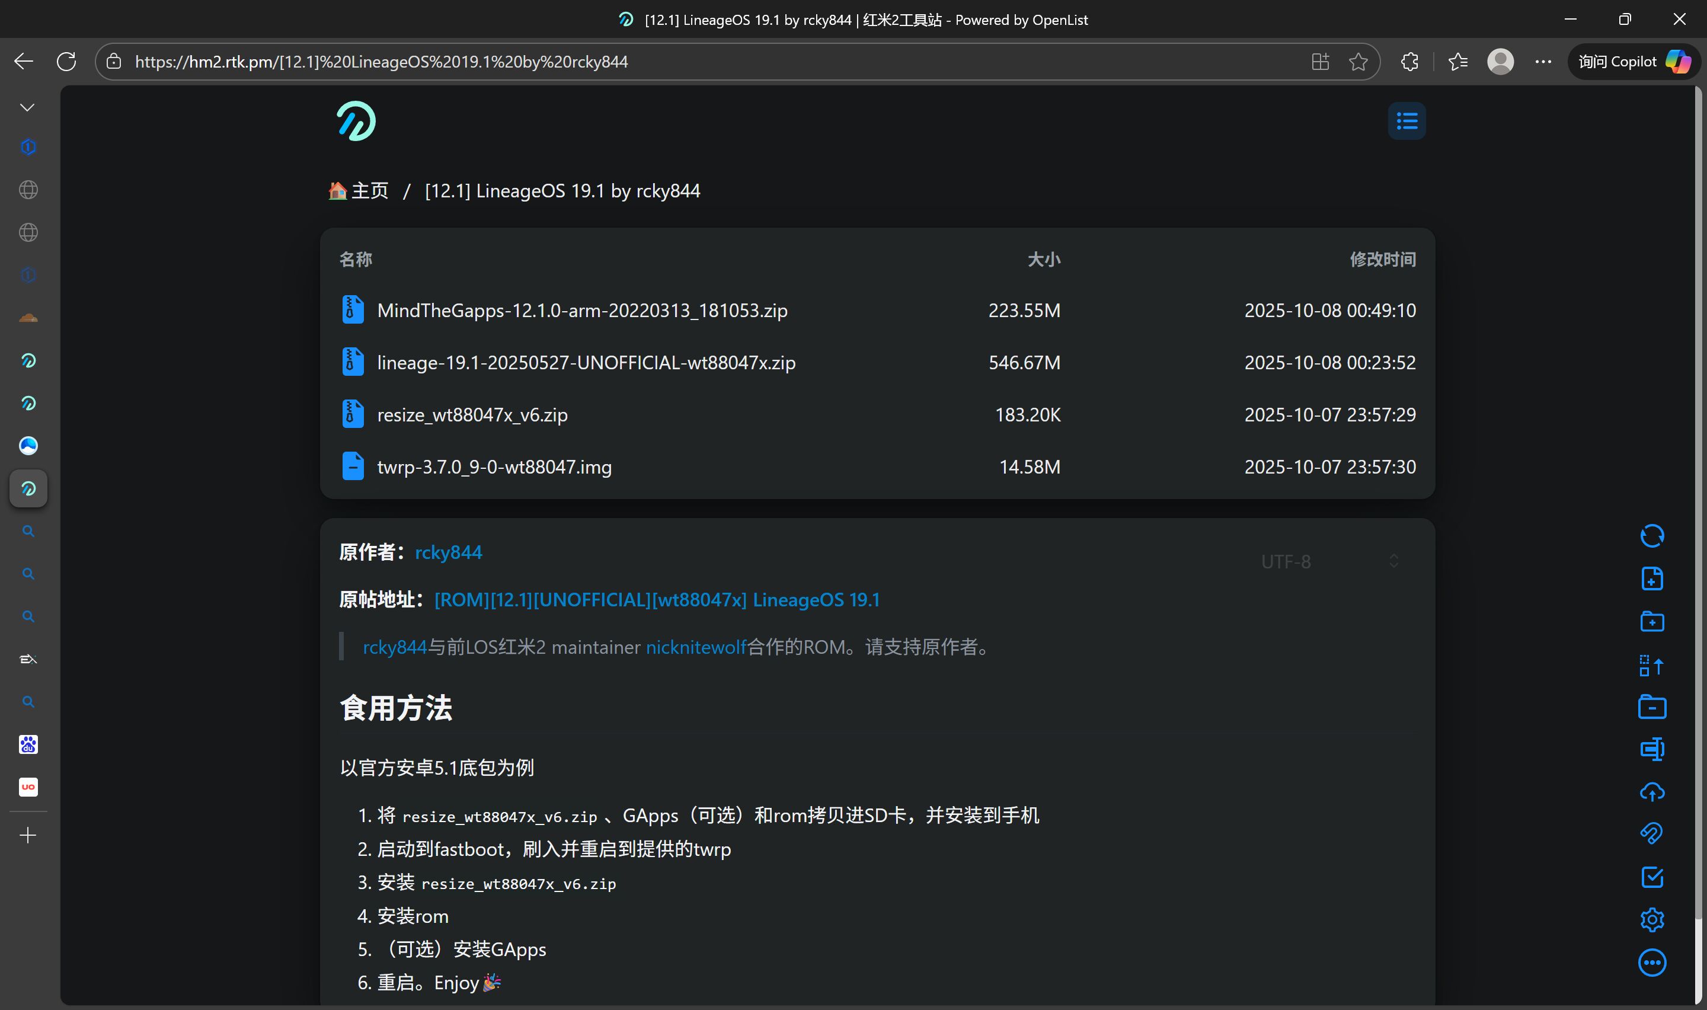
Task: Expand the circled three-dots more menu
Action: (x=1651, y=963)
